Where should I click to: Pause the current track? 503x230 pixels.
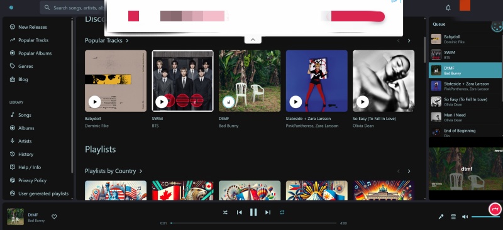click(x=253, y=212)
